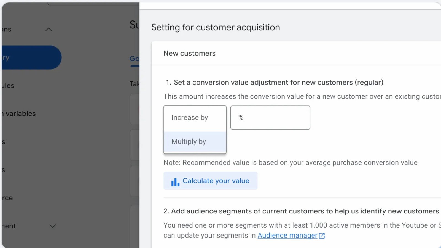Click the 'Setting for customer acquisition' title
The width and height of the screenshot is (441, 248).
click(x=216, y=27)
